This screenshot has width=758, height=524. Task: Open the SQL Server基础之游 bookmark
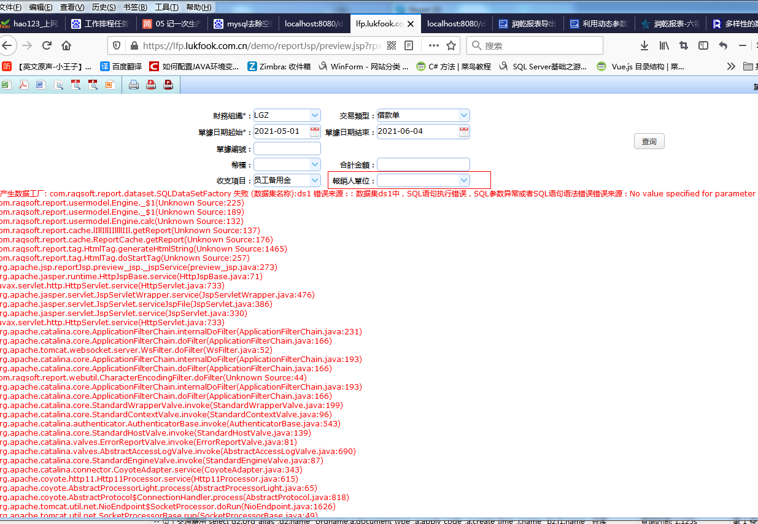click(x=543, y=66)
